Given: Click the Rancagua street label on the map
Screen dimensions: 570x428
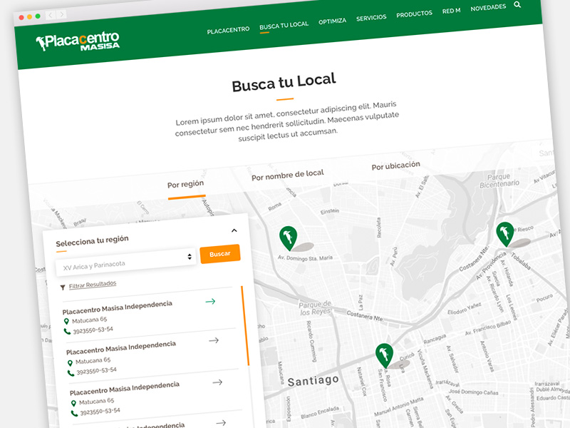Looking at the screenshot, I should (435, 340).
